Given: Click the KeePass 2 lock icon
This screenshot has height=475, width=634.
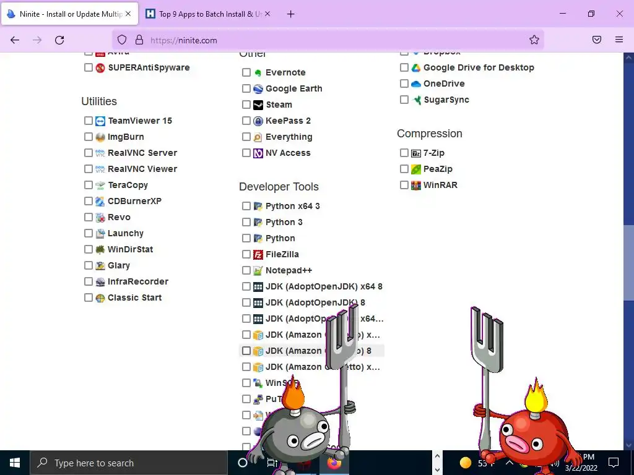Looking at the screenshot, I should [x=258, y=121].
